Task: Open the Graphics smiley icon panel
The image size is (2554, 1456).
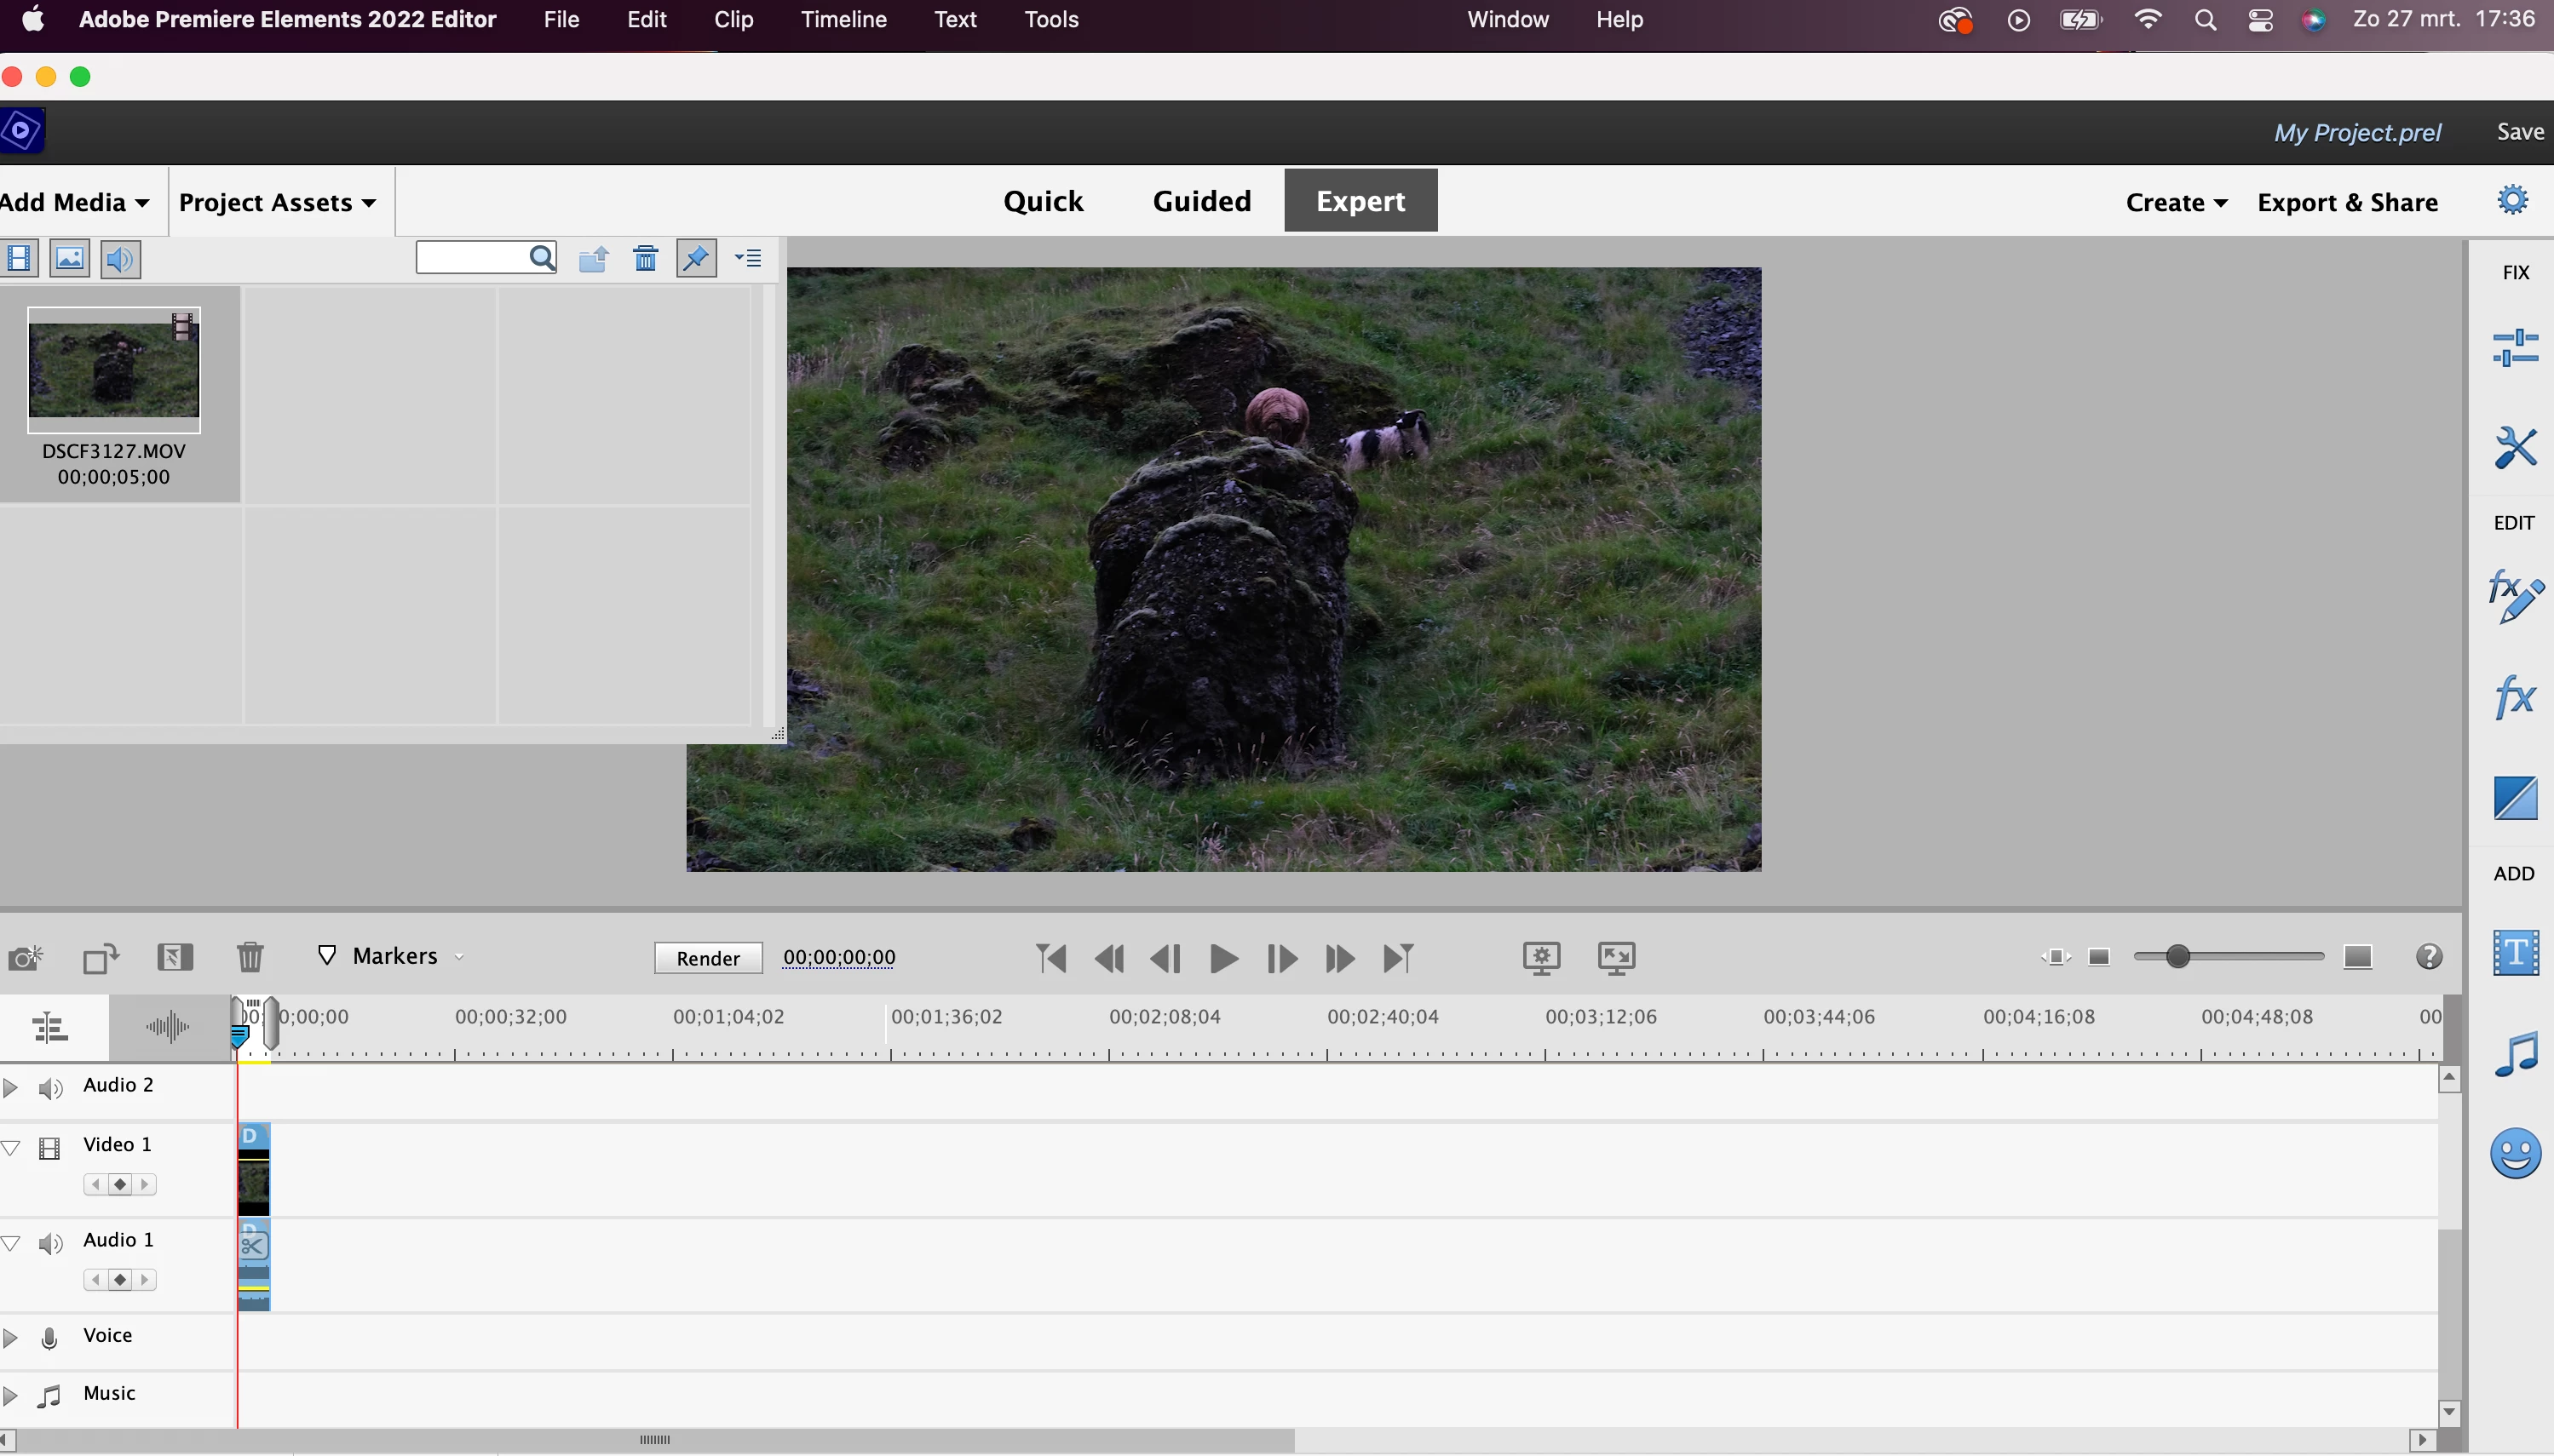Action: (x=2514, y=1153)
